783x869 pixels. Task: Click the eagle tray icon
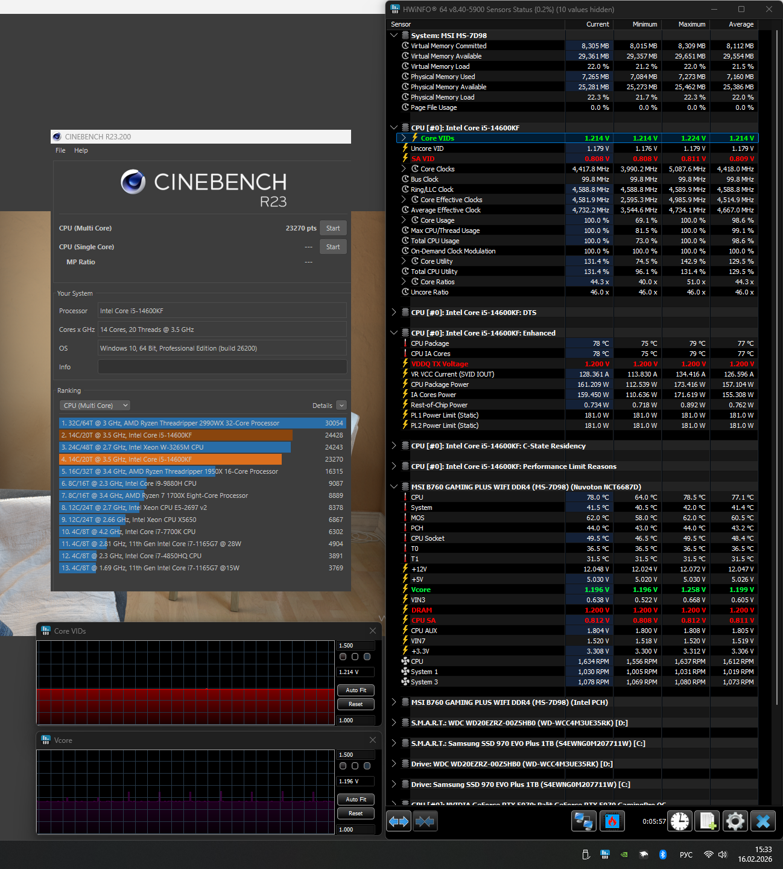[x=644, y=855]
